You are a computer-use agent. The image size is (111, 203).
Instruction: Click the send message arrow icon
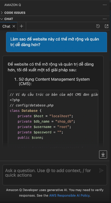(101, 170)
